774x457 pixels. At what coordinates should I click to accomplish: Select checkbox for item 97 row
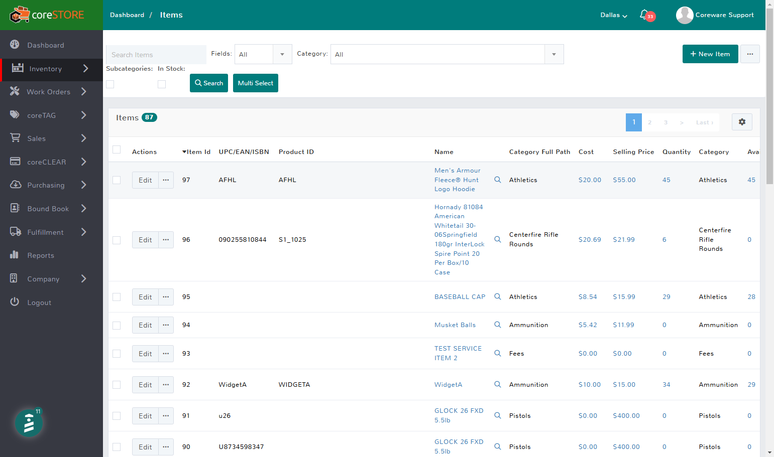coord(117,180)
